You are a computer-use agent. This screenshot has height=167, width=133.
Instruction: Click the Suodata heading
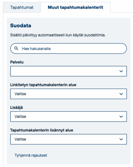[x=21, y=26]
